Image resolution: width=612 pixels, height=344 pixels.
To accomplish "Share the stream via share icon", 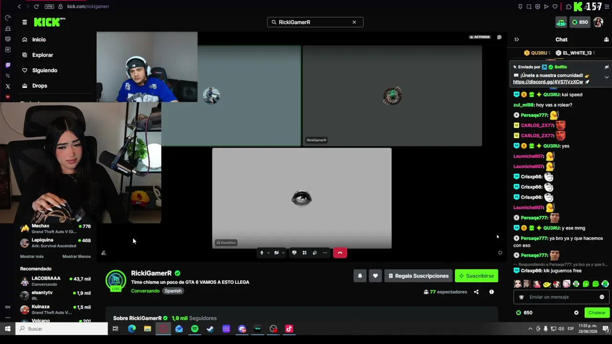I will 476,292.
